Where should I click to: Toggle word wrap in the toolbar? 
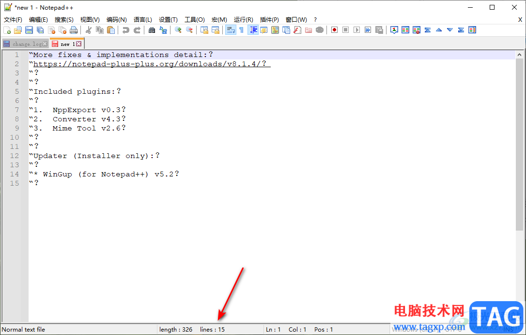tap(231, 30)
